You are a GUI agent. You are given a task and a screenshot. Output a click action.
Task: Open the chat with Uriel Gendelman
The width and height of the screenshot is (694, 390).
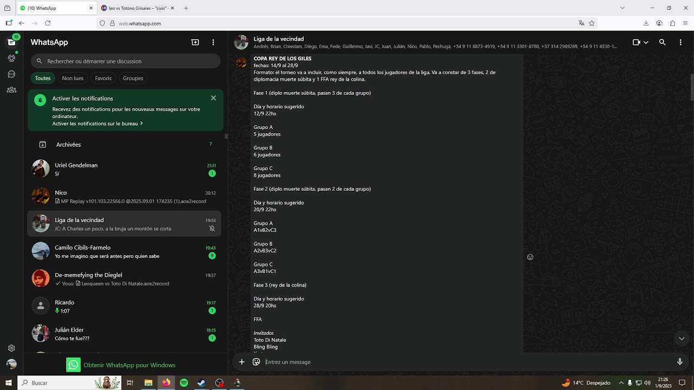[125, 169]
